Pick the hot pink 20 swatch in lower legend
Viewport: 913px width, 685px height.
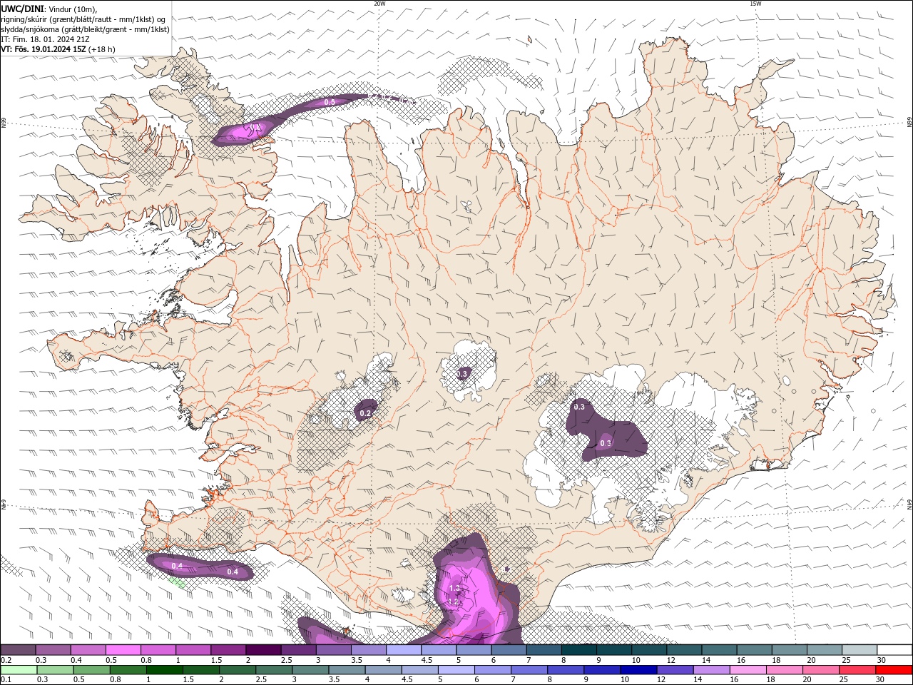pos(821,670)
